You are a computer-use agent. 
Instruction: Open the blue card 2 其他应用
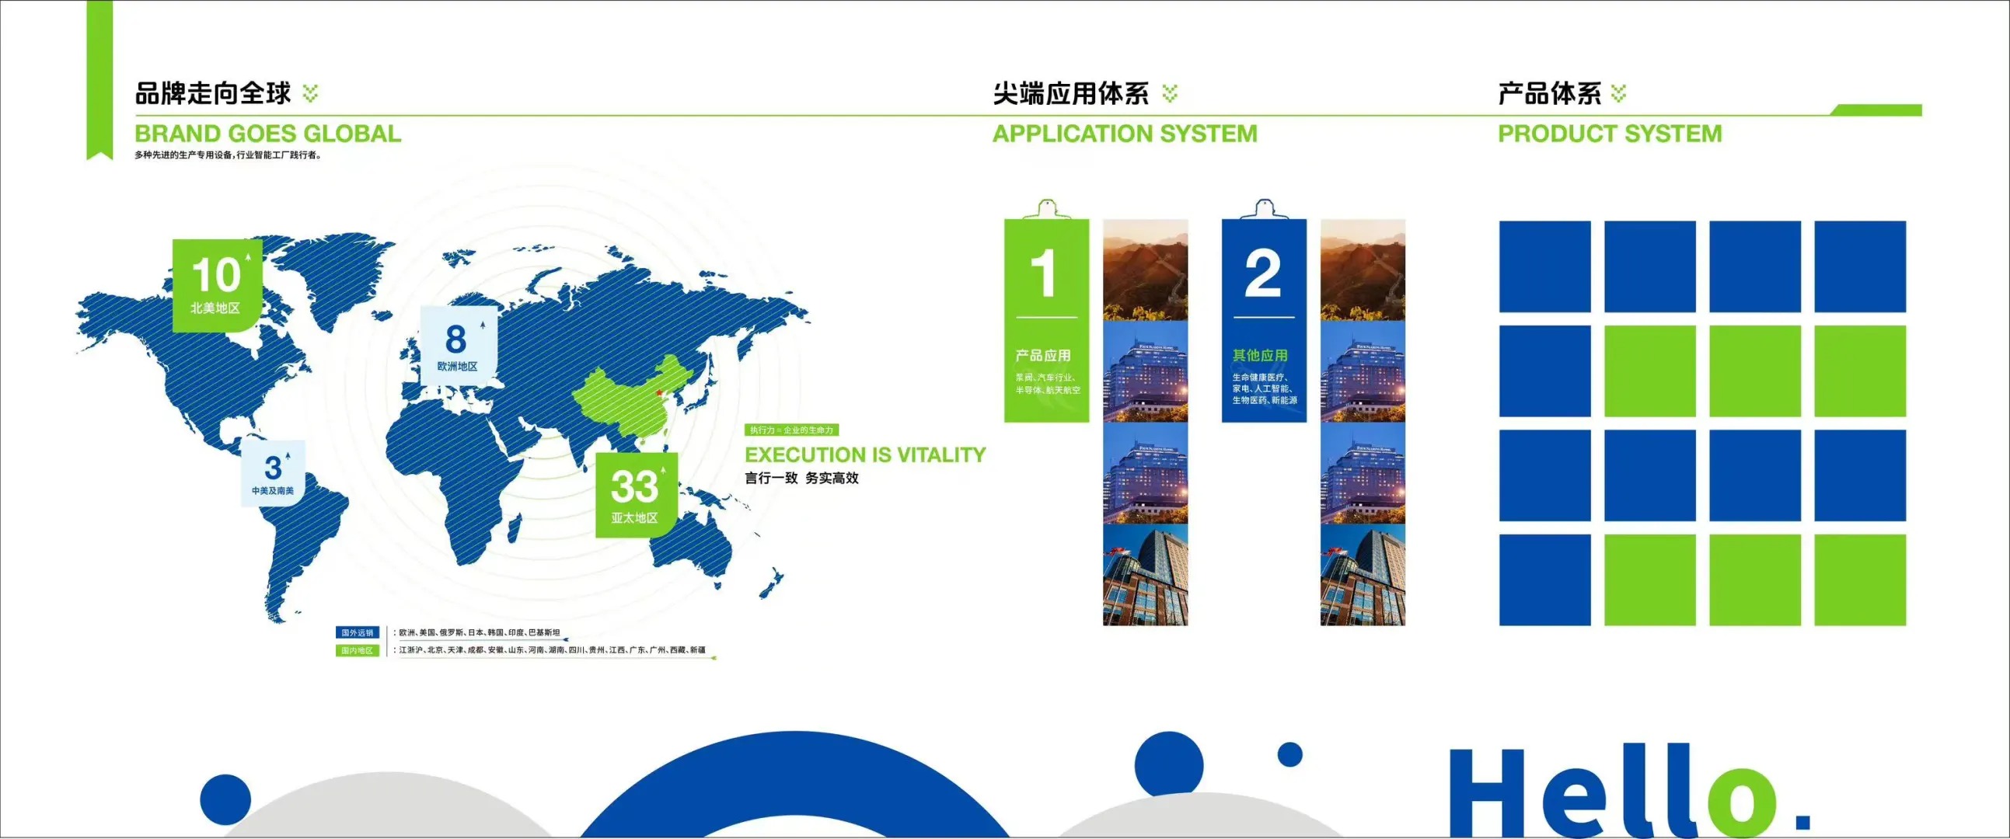point(1263,320)
